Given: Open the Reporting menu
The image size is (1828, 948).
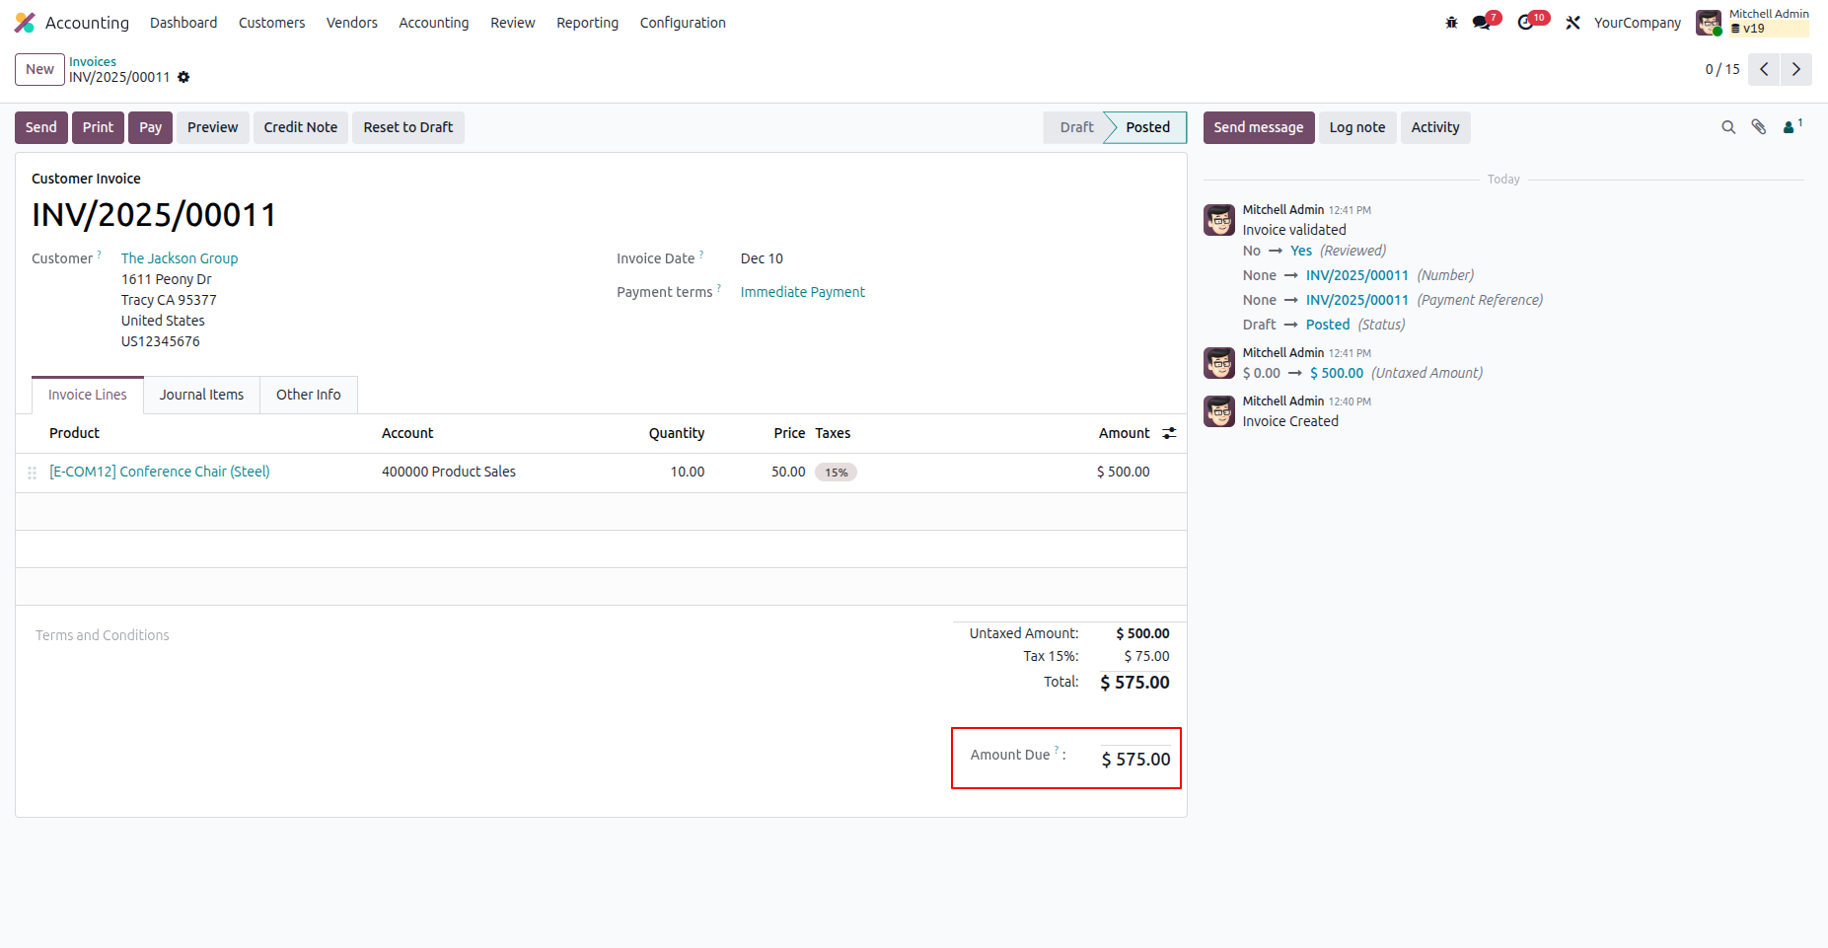Looking at the screenshot, I should click(x=588, y=23).
